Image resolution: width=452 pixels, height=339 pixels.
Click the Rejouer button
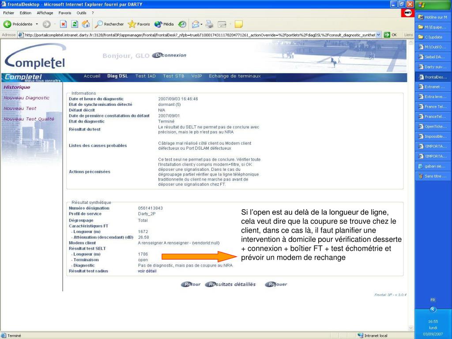coord(276,285)
